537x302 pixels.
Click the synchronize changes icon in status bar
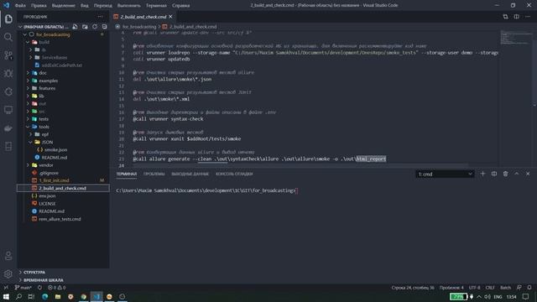point(39,288)
